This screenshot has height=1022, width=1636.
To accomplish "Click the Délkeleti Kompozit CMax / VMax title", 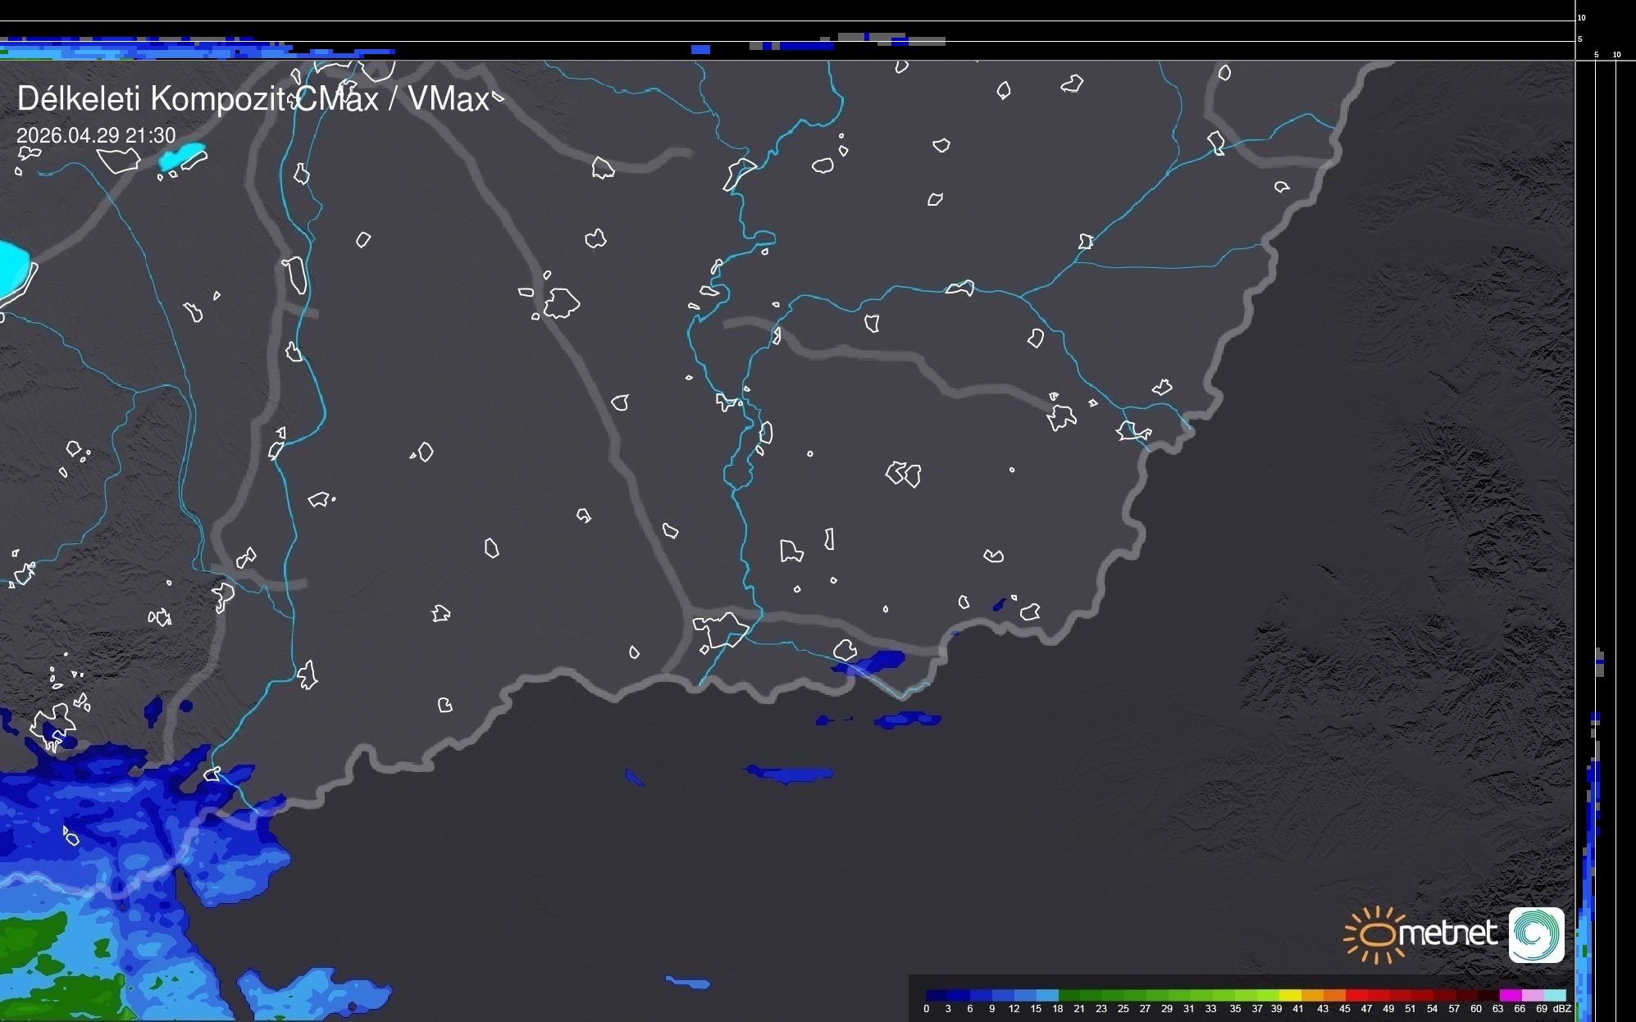I will click(253, 99).
